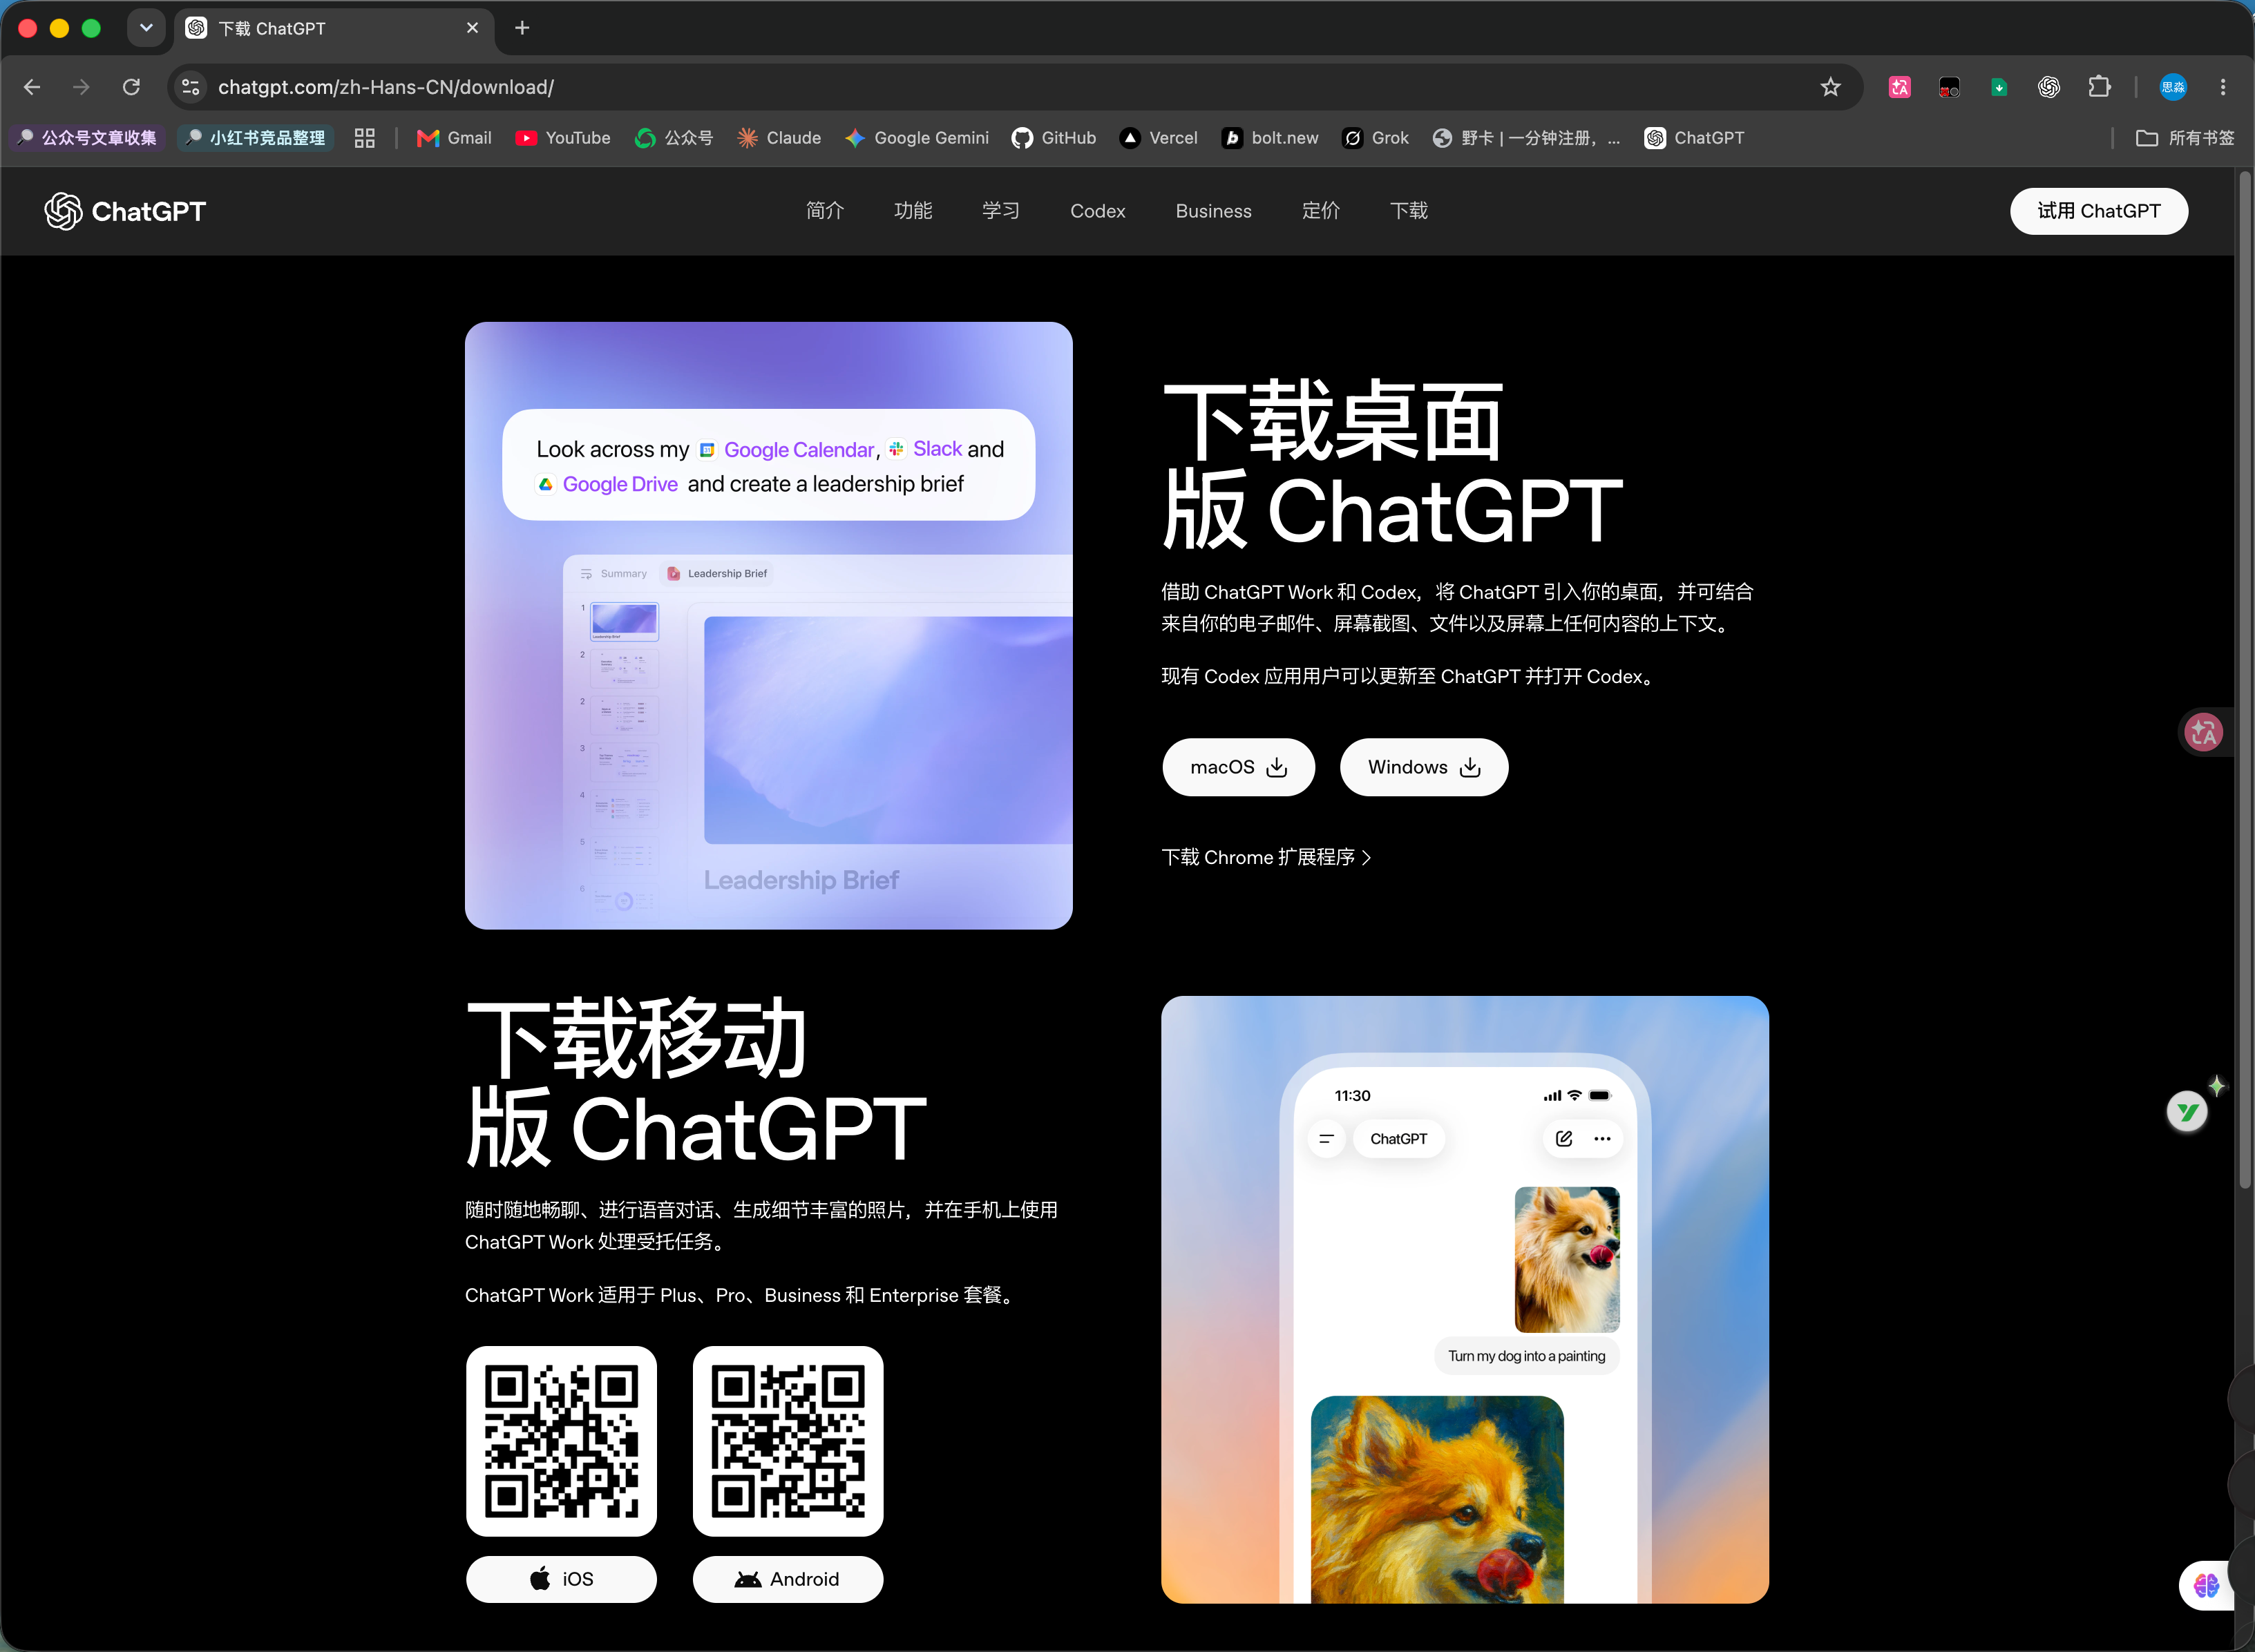Click the Leadership Brief desktop preview image
This screenshot has height=1652, width=2255.
768,625
